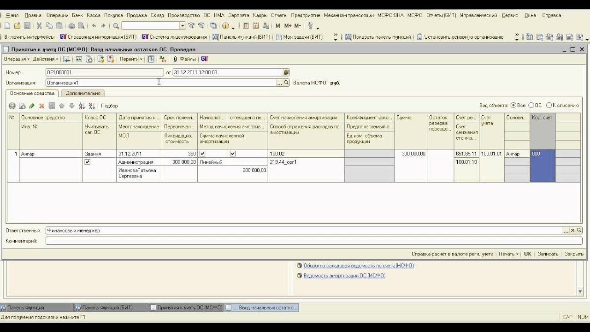The image size is (590, 332).
Task: Click the Print printer icon
Action: pos(72,26)
